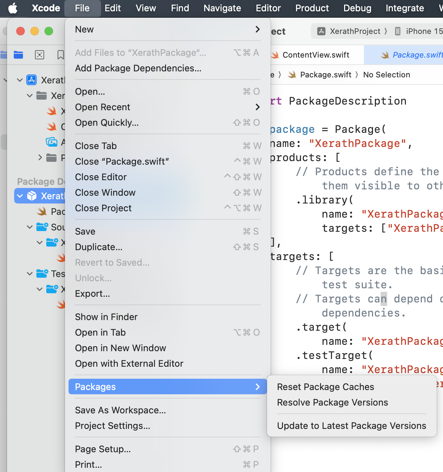
Task: Open the Product menu
Action: tap(312, 8)
